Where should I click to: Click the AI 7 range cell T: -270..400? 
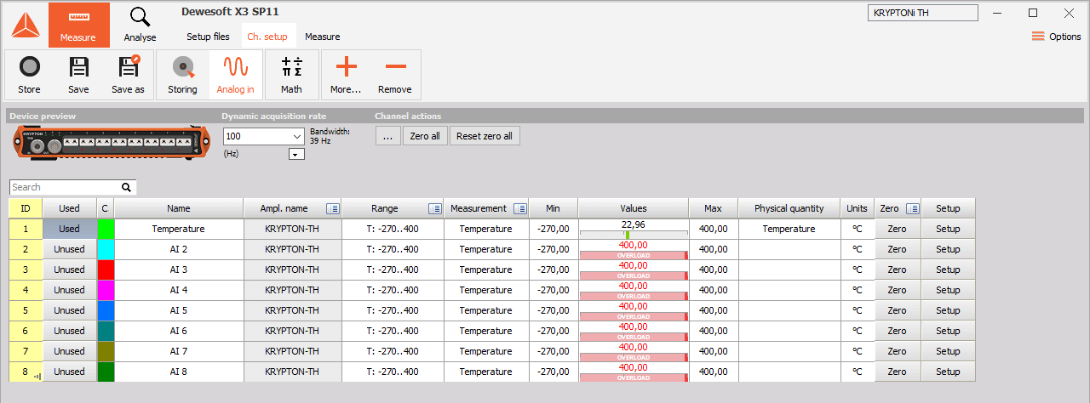click(393, 351)
